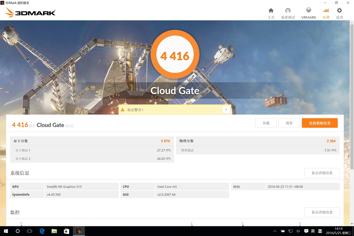Compare result online (比较联机结果) button
The width and height of the screenshot is (354, 236).
[320, 123]
